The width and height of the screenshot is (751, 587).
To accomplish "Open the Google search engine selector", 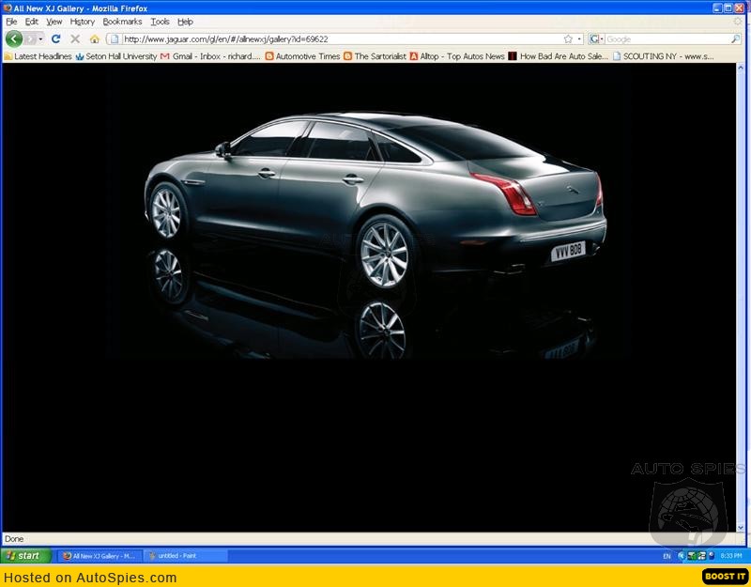I will click(595, 39).
